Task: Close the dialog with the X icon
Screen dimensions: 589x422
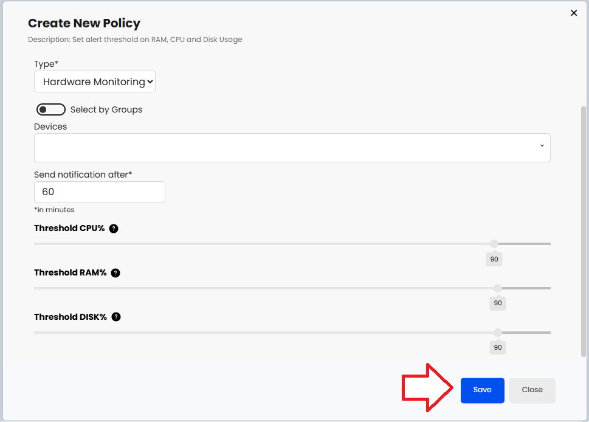Action: pos(574,13)
